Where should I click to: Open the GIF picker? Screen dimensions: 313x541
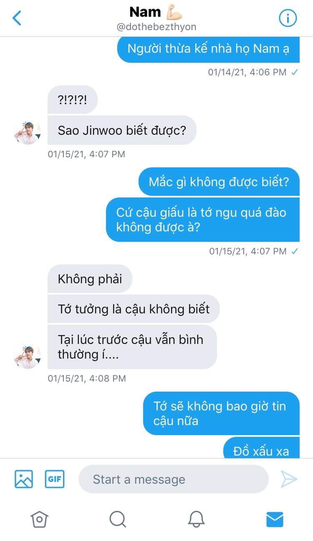pyautogui.click(x=55, y=479)
